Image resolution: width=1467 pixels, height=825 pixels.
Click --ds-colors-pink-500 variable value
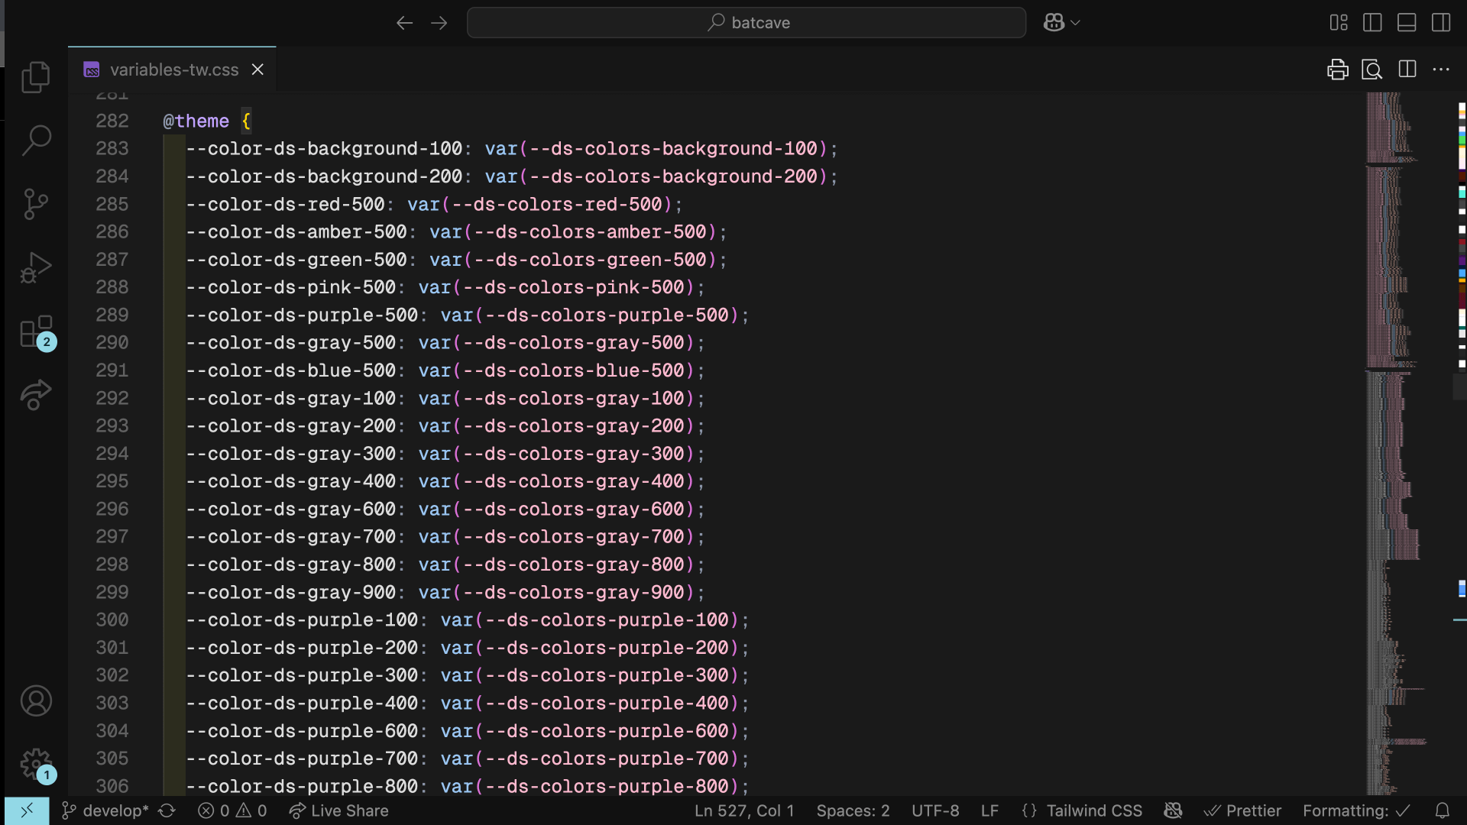point(573,287)
